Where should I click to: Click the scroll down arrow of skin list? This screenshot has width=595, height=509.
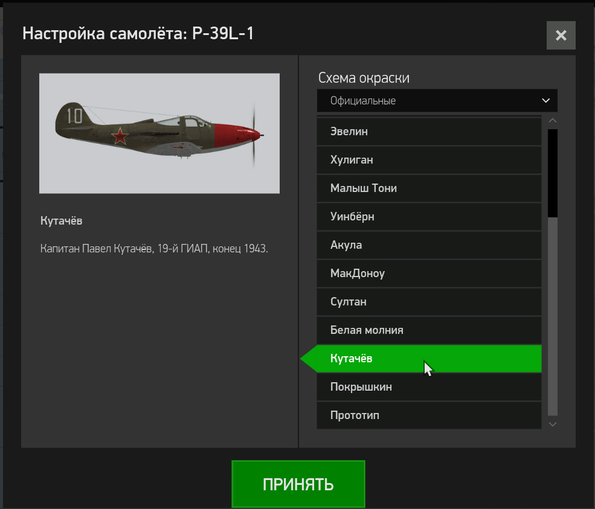[553, 424]
